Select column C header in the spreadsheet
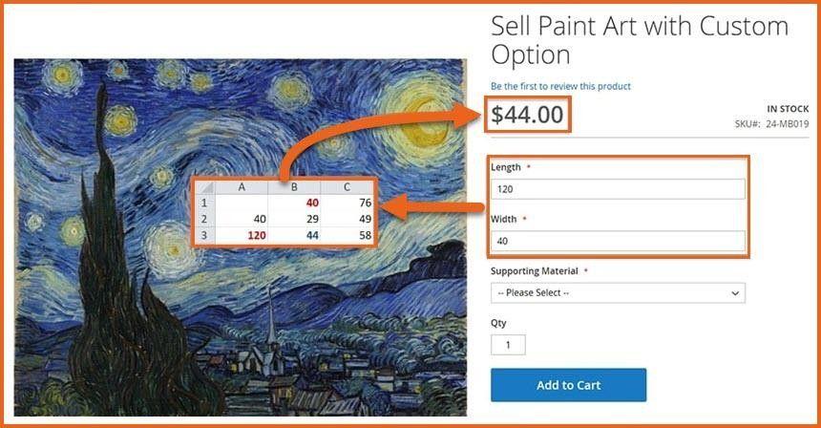 coord(347,187)
